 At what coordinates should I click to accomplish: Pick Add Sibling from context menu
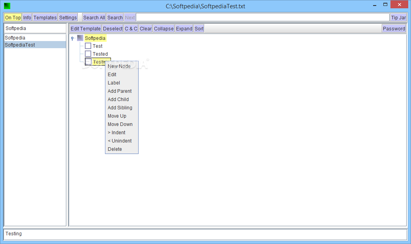tap(122, 108)
